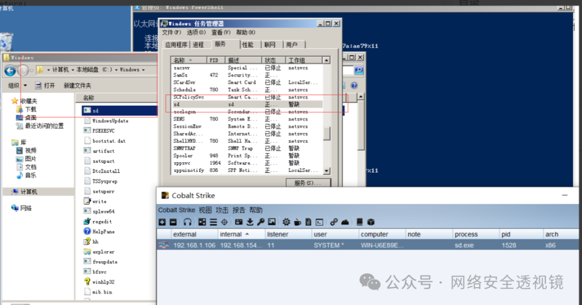582x305 pixels.
Task: Click the chain link host file icon
Action: pyautogui.click(x=334, y=222)
